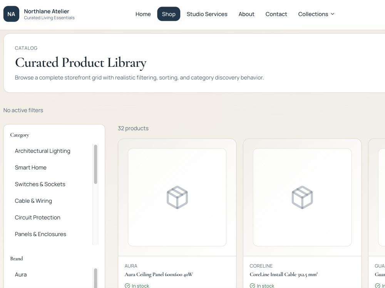Image resolution: width=385 pixels, height=288 pixels.
Task: Expand the Collections dropdown menu
Action: click(316, 14)
